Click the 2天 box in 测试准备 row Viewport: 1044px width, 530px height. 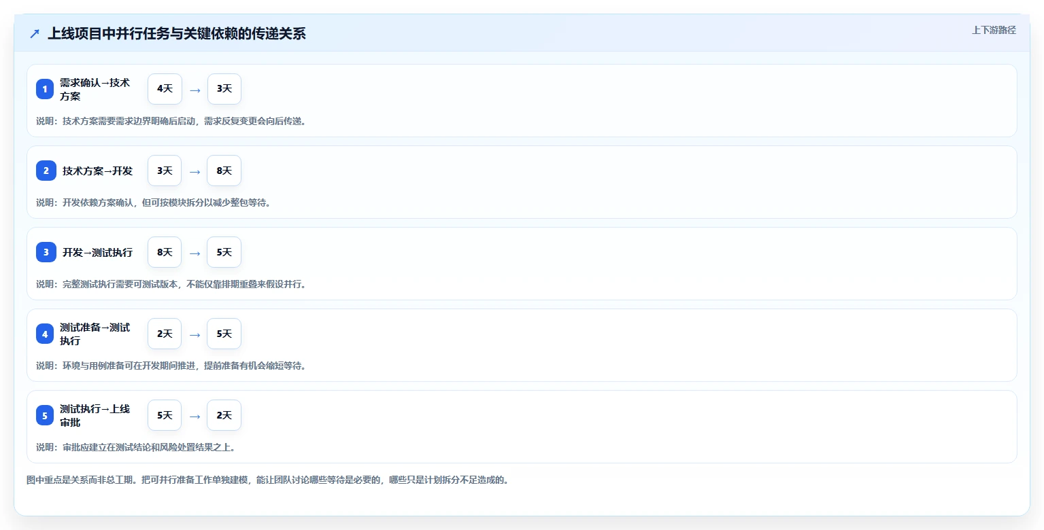tap(165, 334)
